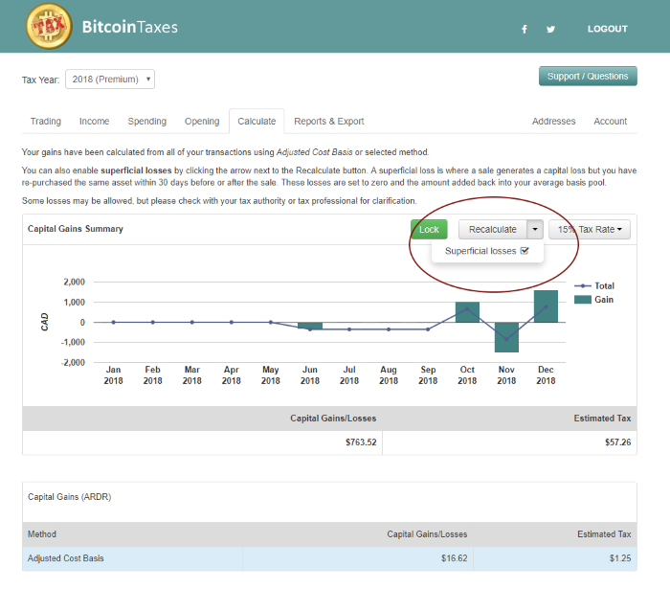This screenshot has width=670, height=589.
Task: Switch to the Income tab
Action: tap(94, 122)
